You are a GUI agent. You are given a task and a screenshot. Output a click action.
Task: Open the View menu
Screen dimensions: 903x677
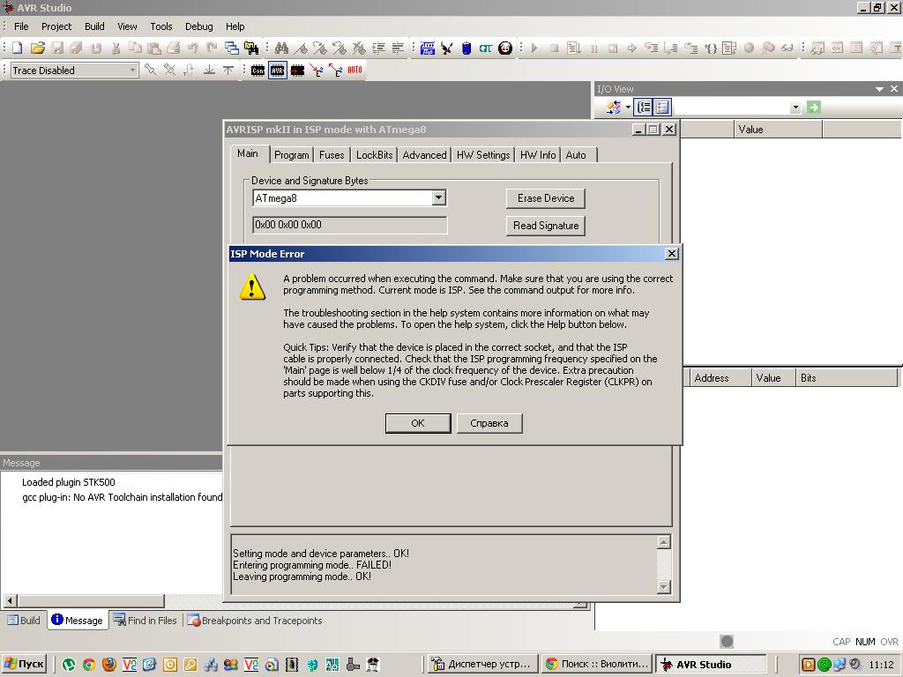(x=127, y=26)
